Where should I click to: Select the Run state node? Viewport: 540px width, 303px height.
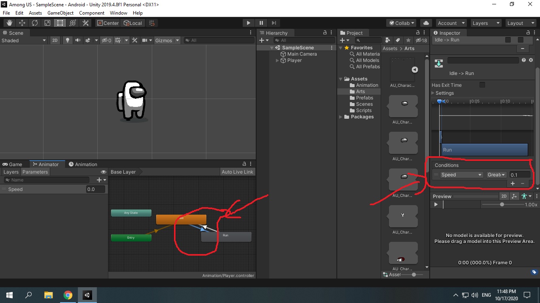pyautogui.click(x=226, y=237)
